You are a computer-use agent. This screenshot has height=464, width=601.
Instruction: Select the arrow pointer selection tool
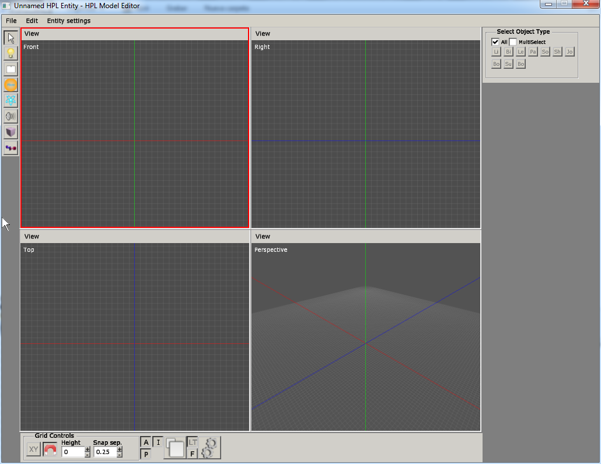pos(11,38)
